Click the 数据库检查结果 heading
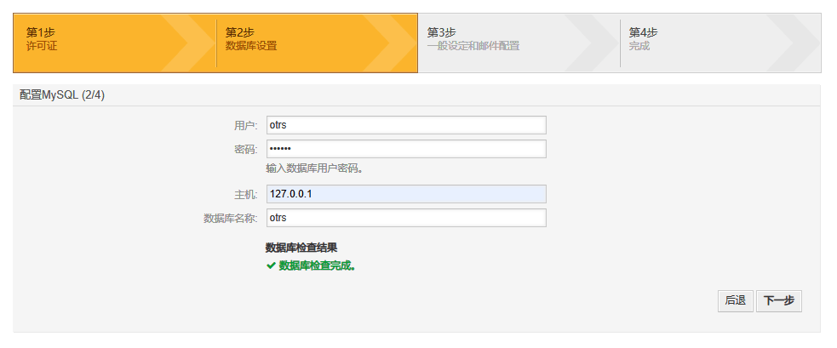The height and width of the screenshot is (348, 837). (x=301, y=248)
